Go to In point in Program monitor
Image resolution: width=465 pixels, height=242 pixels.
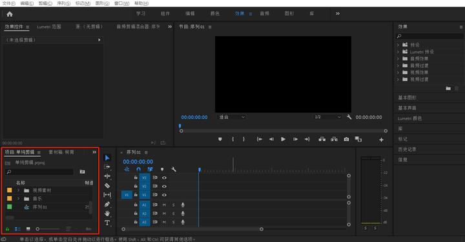260,139
